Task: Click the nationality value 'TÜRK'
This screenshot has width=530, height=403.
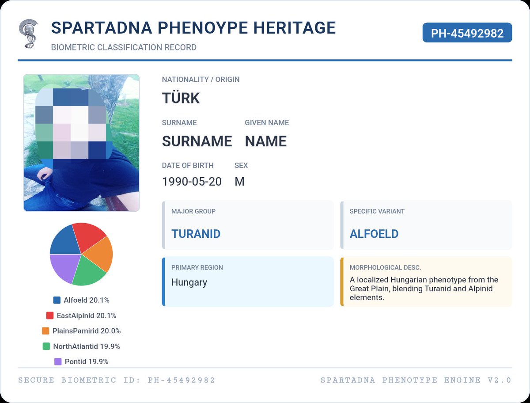Action: [181, 98]
